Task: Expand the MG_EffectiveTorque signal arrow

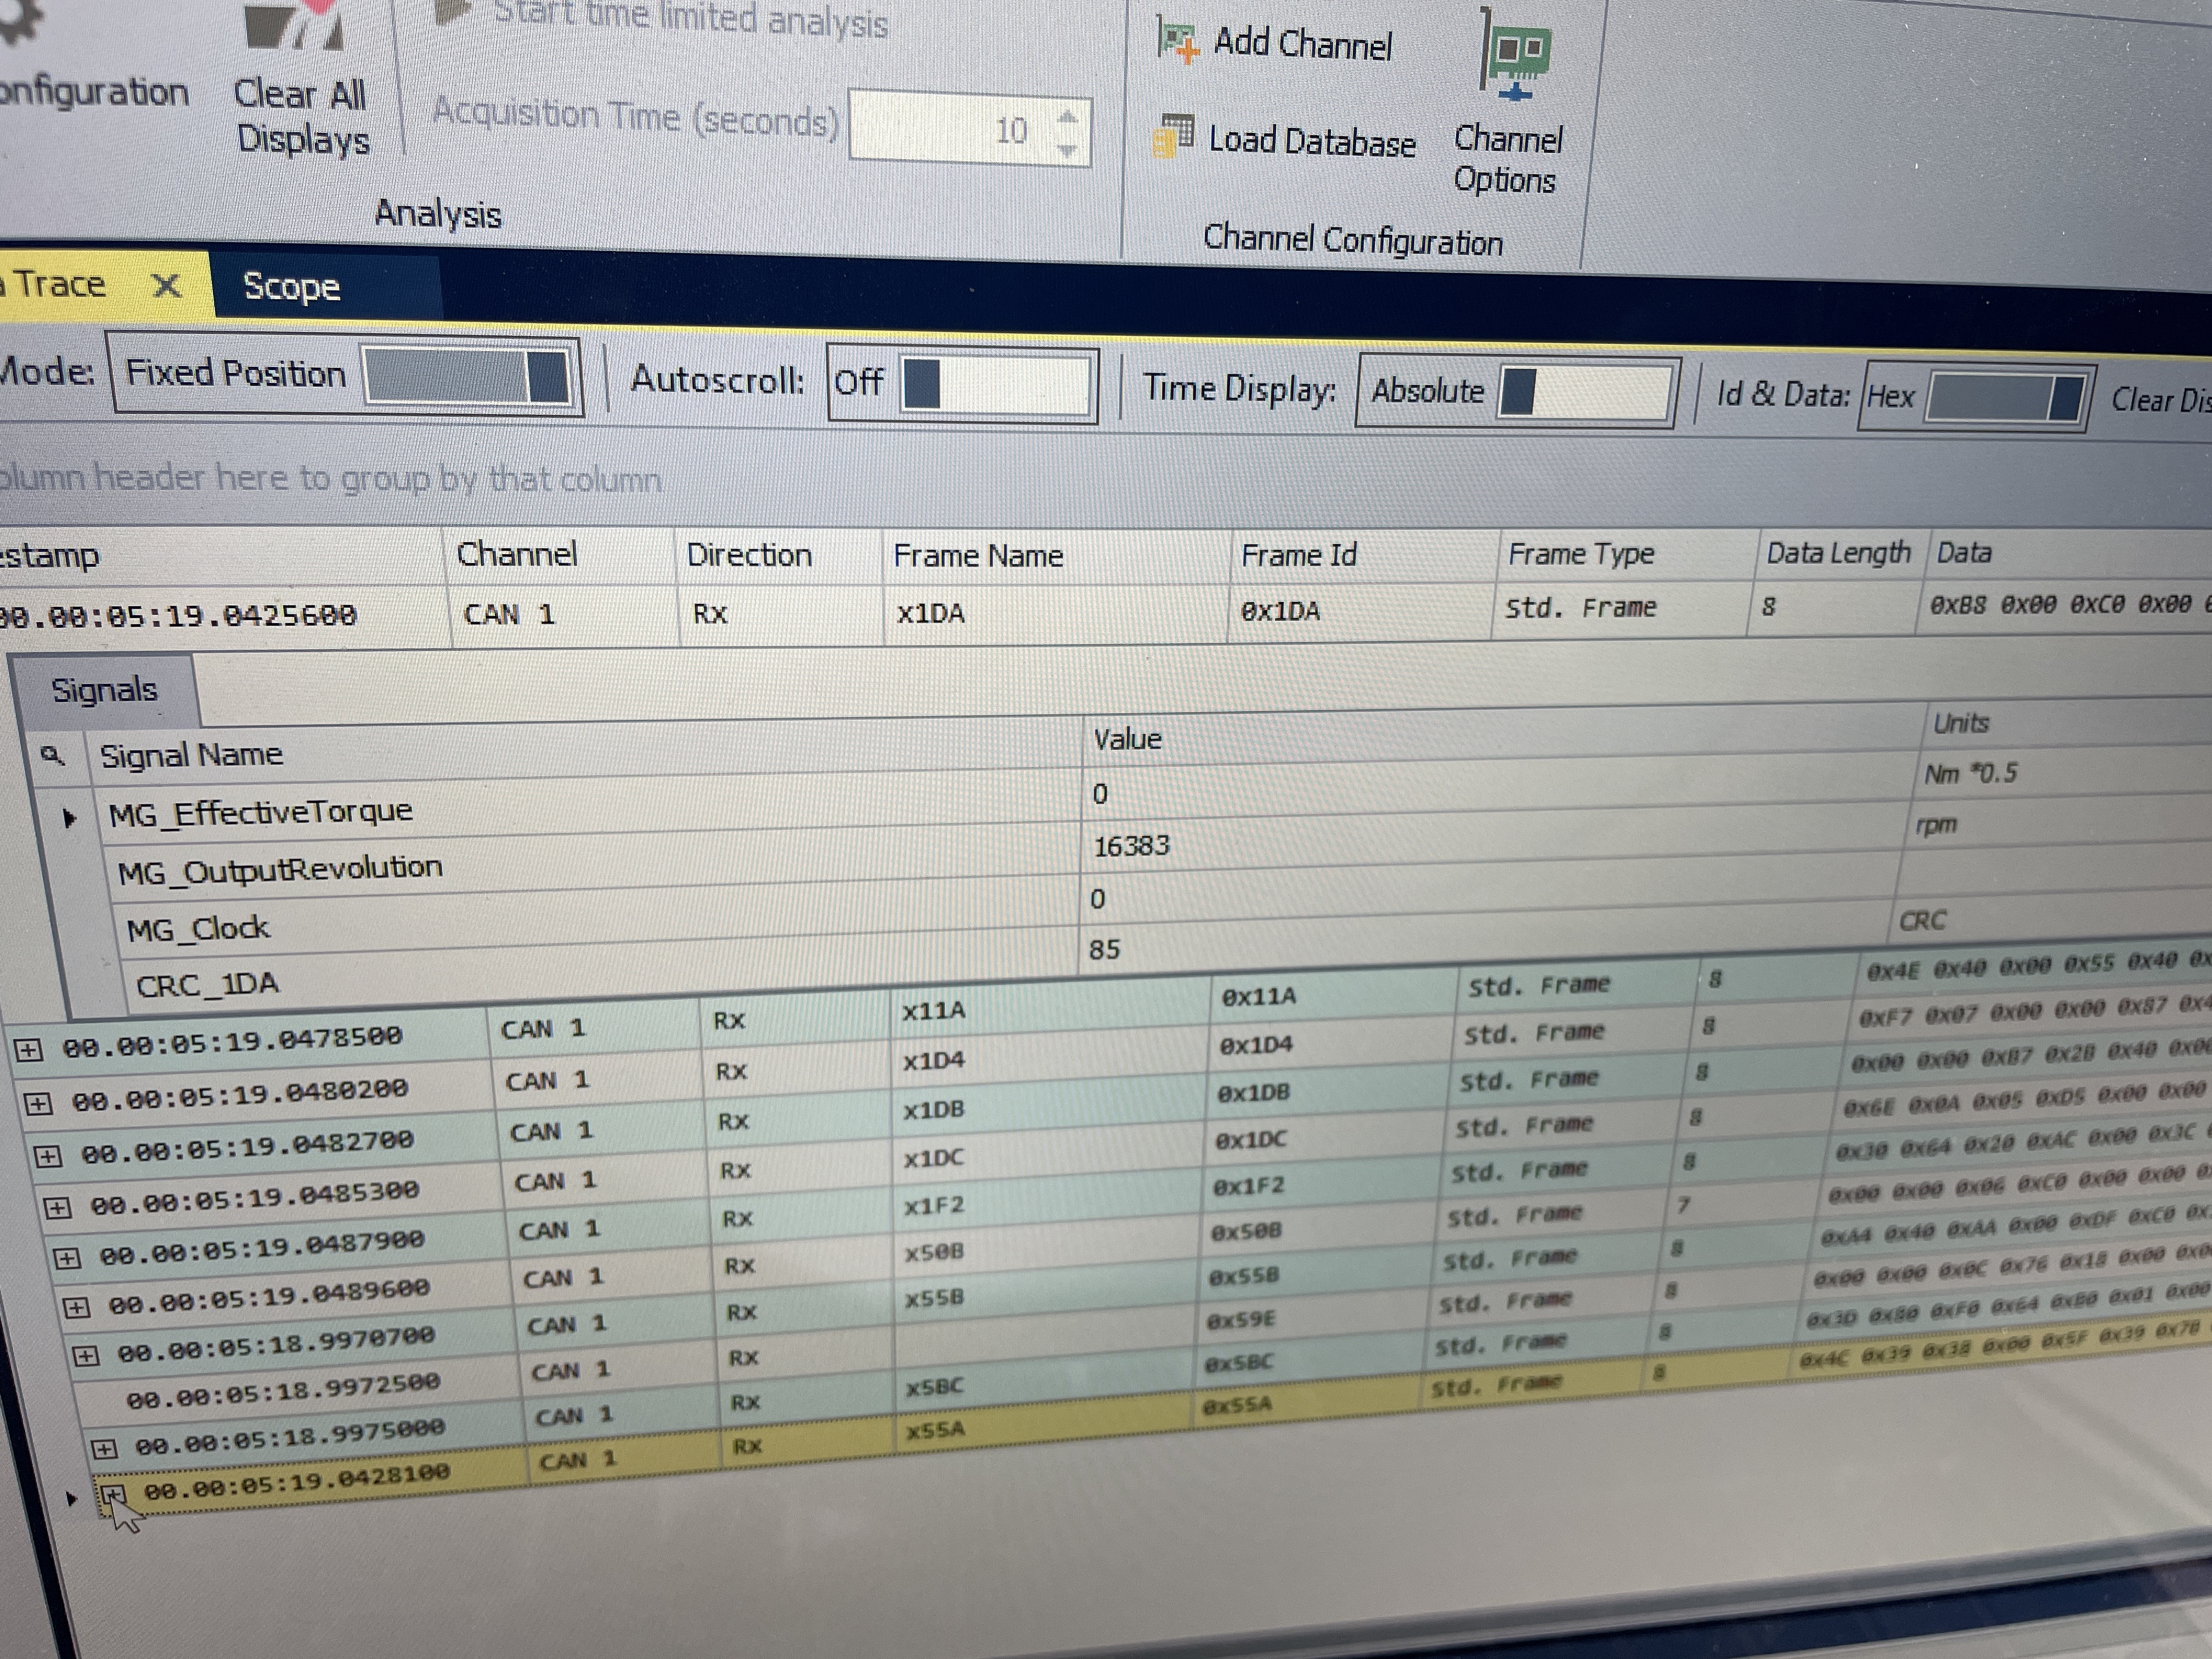Action: click(69, 818)
